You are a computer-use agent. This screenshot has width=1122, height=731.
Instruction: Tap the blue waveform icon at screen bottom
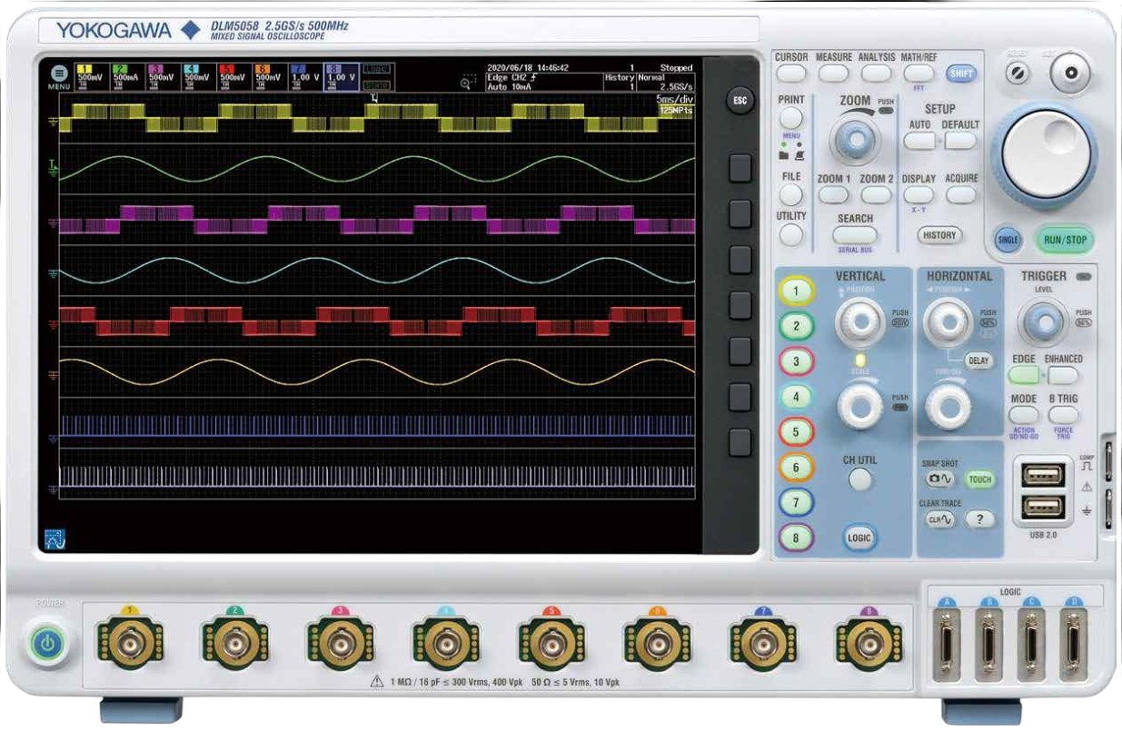[55, 538]
